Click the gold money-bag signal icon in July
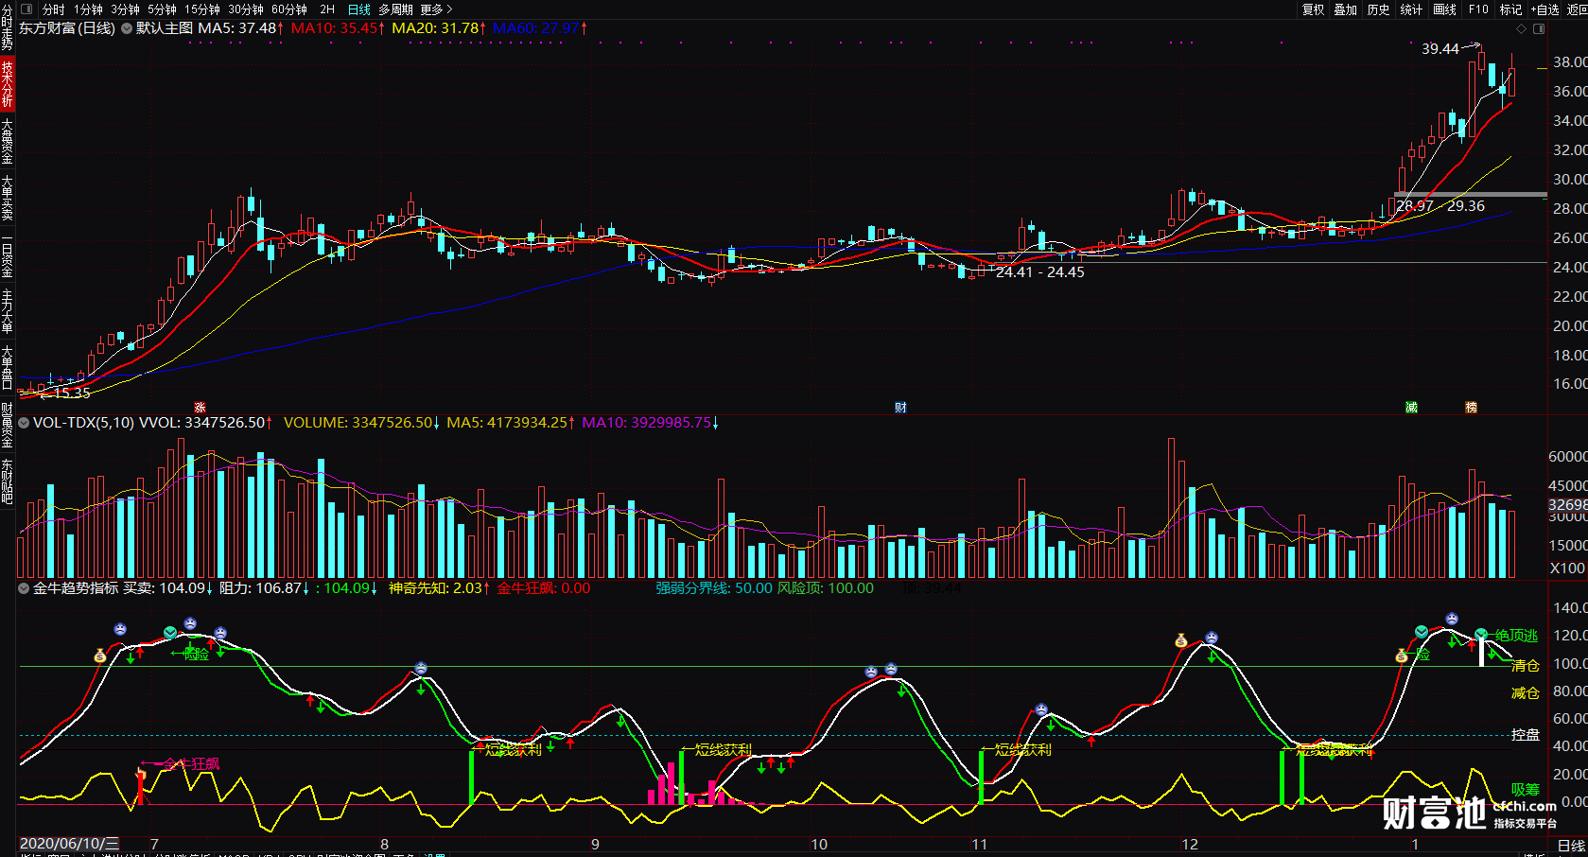 (x=100, y=656)
